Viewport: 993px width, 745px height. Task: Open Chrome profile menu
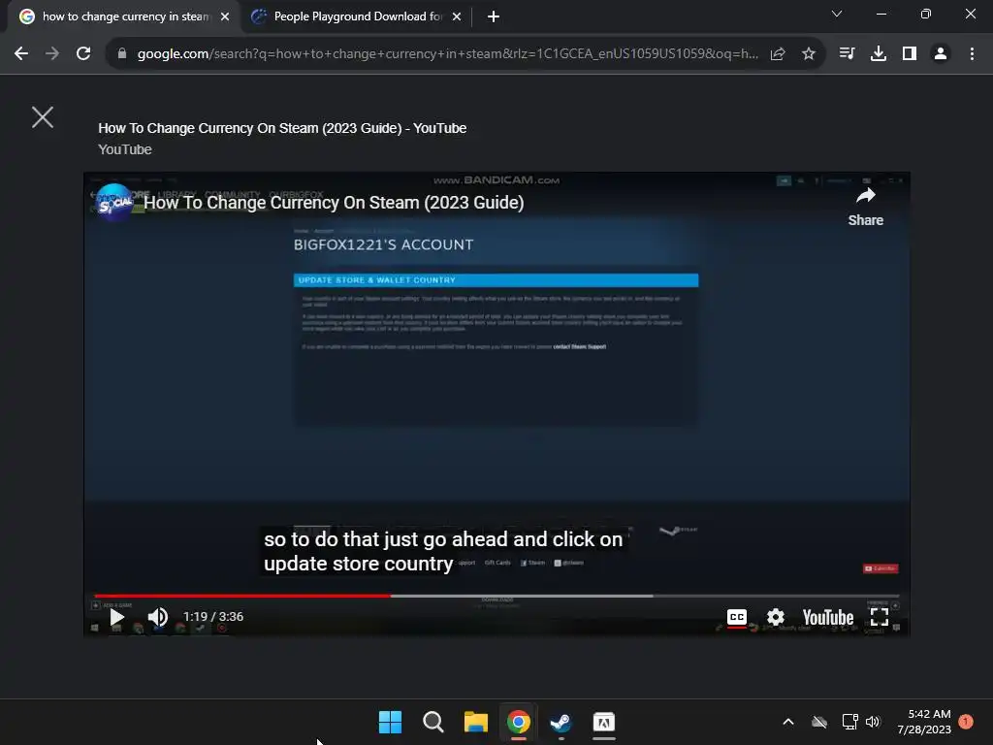pyautogui.click(x=941, y=54)
